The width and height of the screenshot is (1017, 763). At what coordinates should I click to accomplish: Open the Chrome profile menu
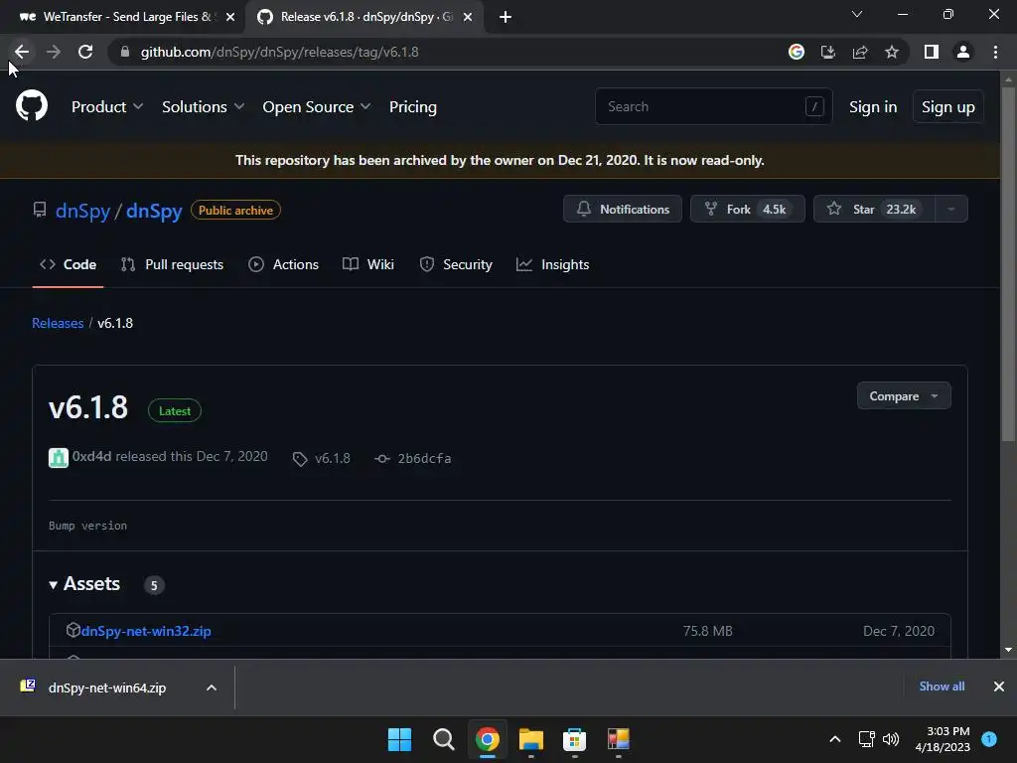pyautogui.click(x=963, y=52)
